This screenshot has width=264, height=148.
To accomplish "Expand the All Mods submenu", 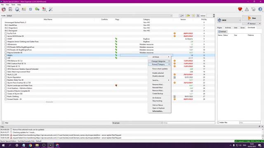I will point(160,57).
